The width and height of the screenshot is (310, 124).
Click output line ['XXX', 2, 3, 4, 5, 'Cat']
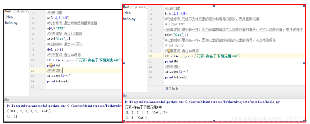(x=29, y=111)
